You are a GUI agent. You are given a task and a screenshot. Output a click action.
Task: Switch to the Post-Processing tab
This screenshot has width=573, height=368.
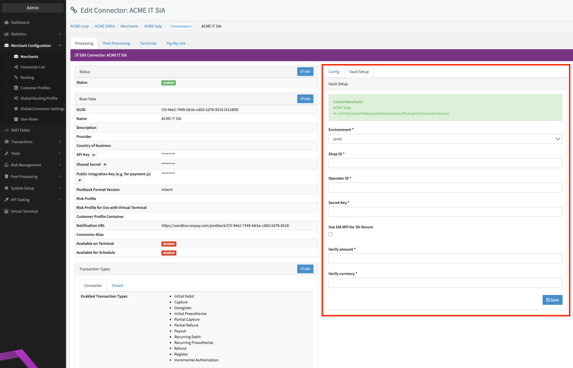[x=116, y=43]
